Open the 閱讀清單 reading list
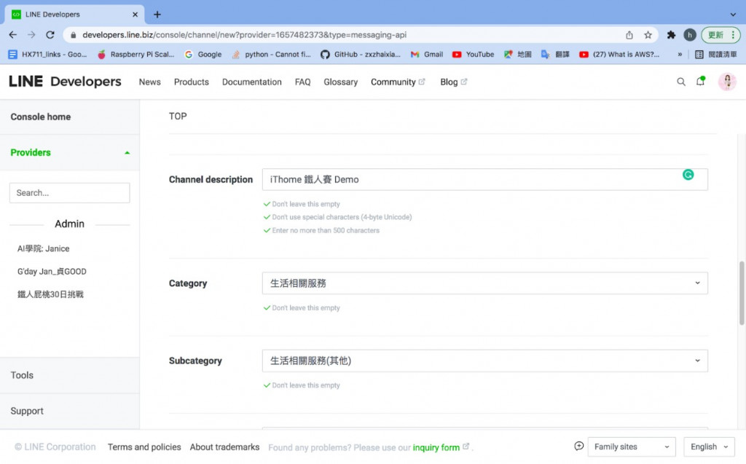 click(716, 54)
